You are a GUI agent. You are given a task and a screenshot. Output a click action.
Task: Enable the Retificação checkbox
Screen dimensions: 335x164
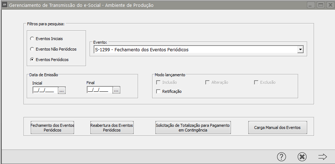tap(158, 91)
